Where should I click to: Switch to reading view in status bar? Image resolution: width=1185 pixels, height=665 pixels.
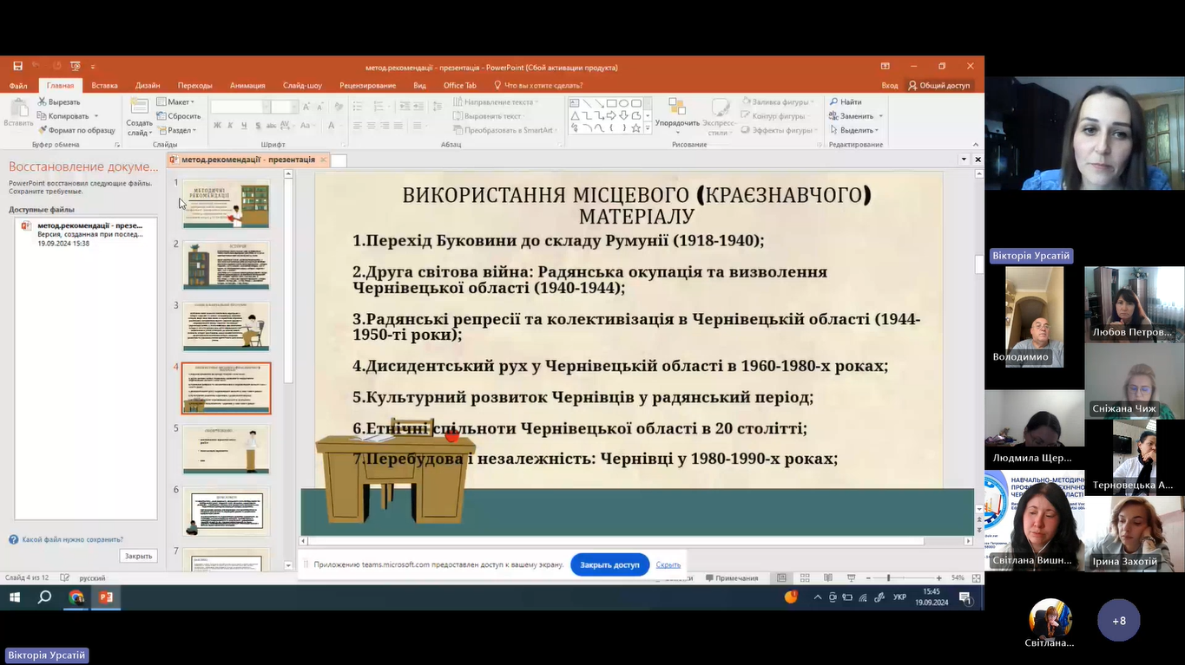click(827, 578)
